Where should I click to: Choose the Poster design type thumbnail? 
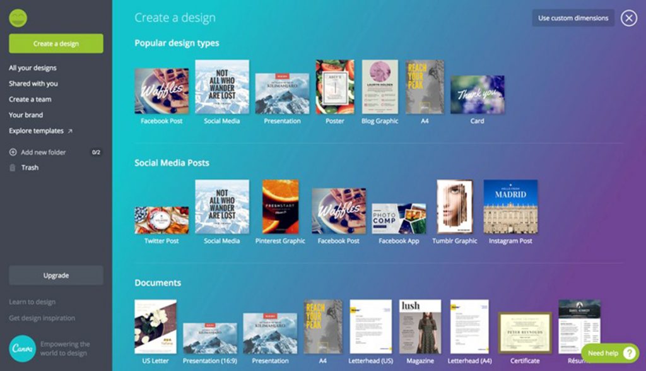coord(335,87)
